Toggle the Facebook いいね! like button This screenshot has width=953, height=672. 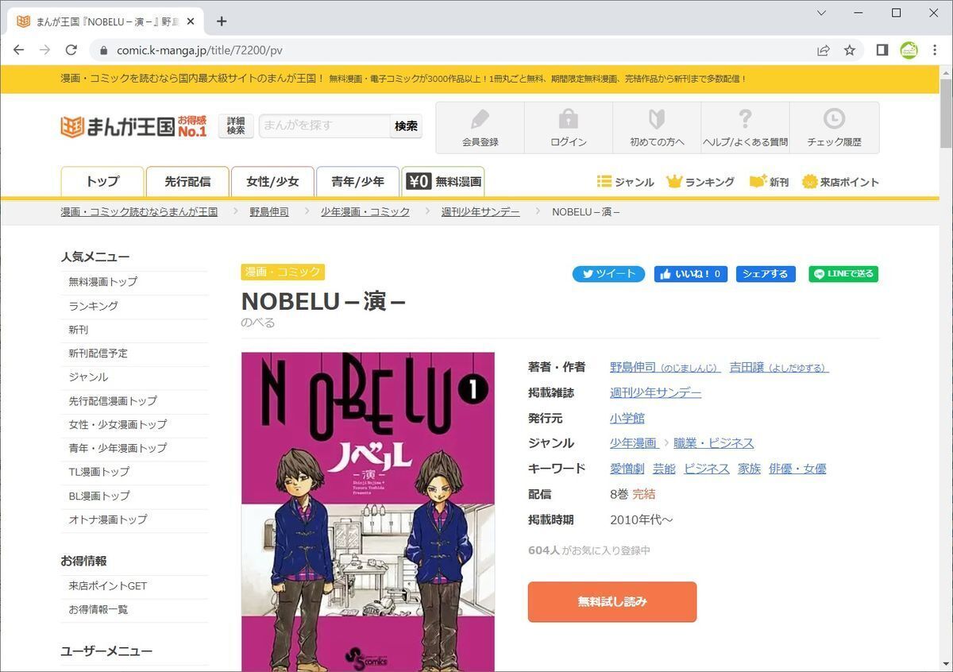pos(690,273)
